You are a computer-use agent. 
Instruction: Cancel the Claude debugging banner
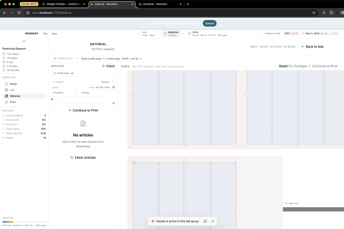tap(209, 23)
